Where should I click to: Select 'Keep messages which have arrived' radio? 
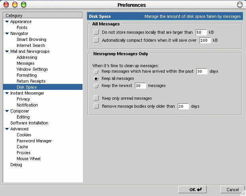96,72
